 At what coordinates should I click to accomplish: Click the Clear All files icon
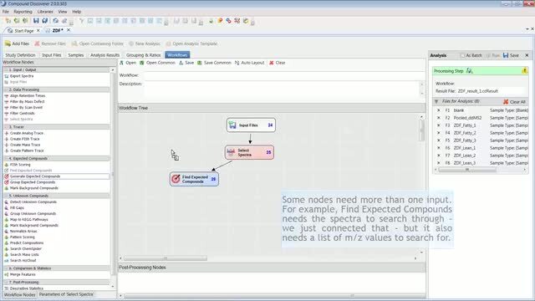pyautogui.click(x=506, y=102)
